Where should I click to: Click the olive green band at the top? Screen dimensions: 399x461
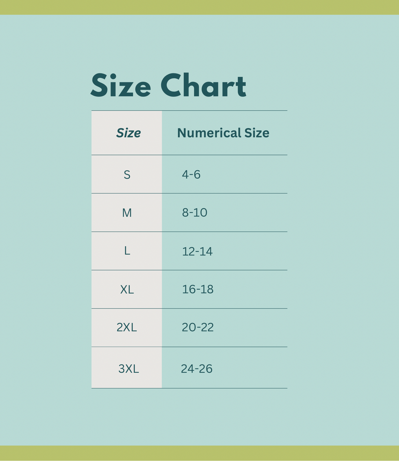click(x=199, y=7)
